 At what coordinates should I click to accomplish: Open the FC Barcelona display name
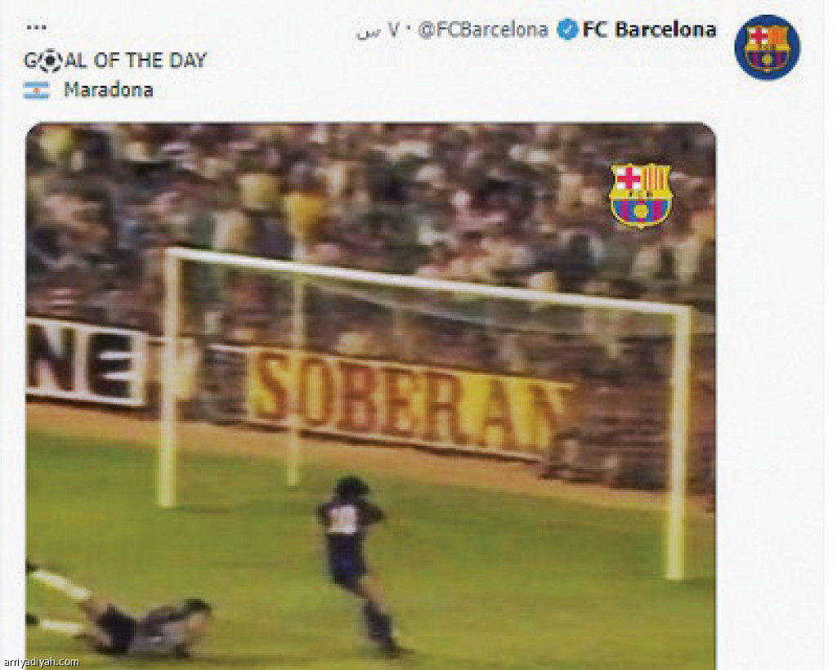click(649, 29)
